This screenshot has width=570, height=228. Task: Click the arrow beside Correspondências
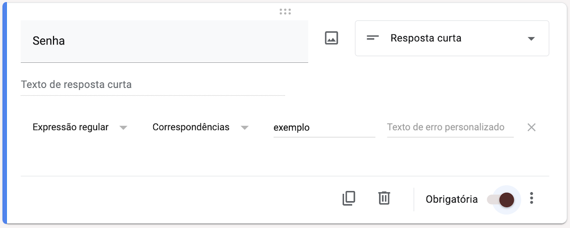244,128
